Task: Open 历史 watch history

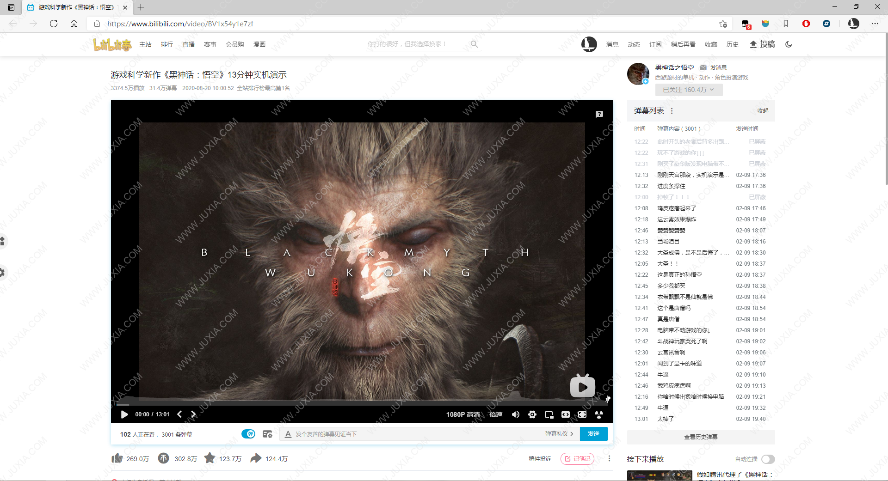Action: [733, 44]
